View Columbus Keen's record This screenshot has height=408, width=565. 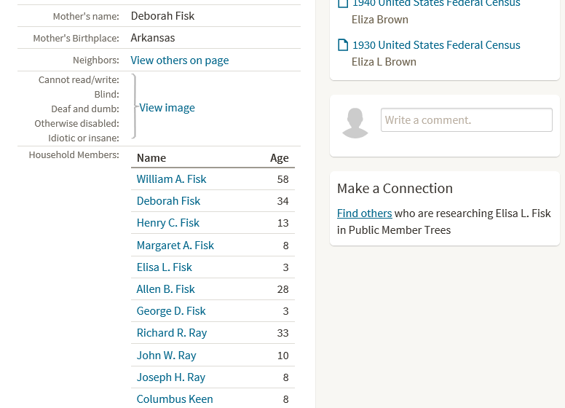175,399
